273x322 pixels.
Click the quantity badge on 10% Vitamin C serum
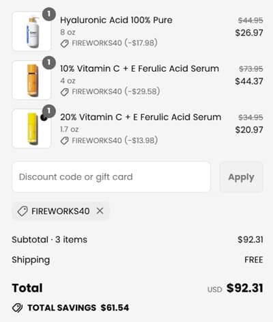(x=49, y=62)
